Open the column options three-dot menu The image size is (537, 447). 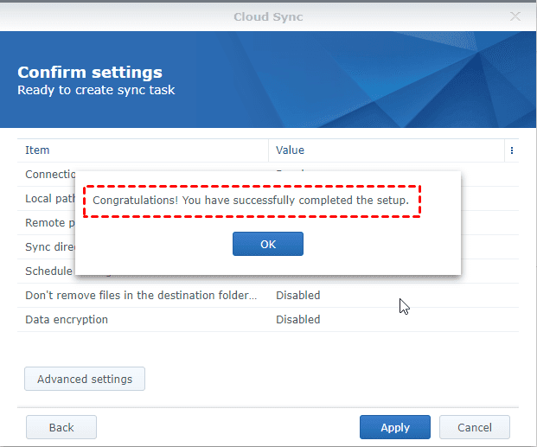click(x=512, y=150)
